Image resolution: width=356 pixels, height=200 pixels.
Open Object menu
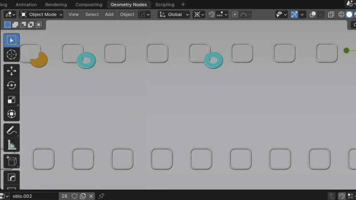pos(127,15)
